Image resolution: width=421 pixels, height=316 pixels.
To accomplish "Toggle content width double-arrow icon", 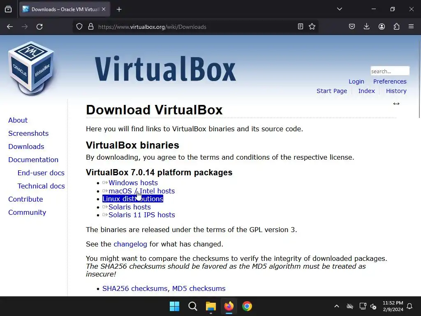I will (396, 104).
